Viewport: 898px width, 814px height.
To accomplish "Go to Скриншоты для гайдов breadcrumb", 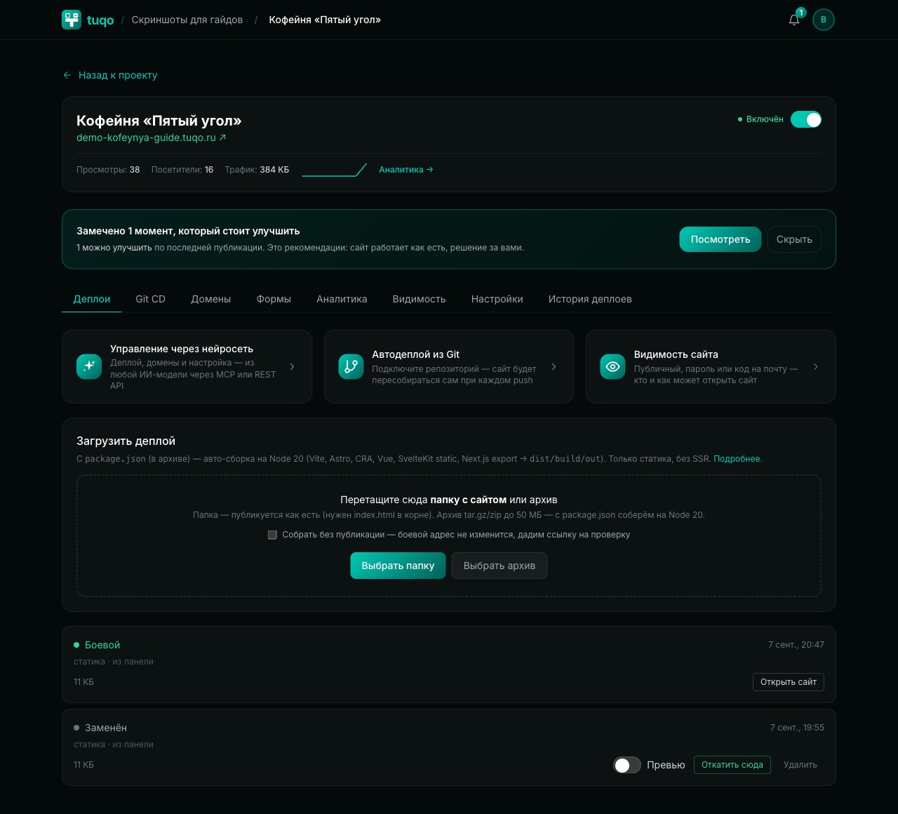I will (x=187, y=20).
